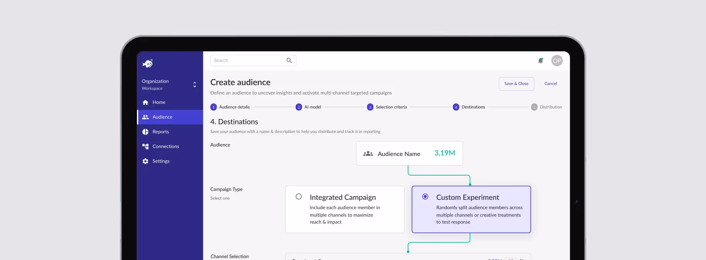Jump to step 5 Distribution
Viewport: 706px width, 260px height.
pyautogui.click(x=546, y=107)
